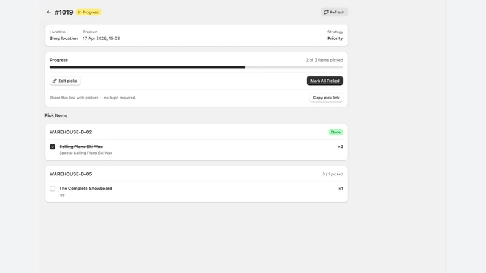Screen dimensions: 486x273
Task: Click the refresh arrows icon
Action: point(326,12)
